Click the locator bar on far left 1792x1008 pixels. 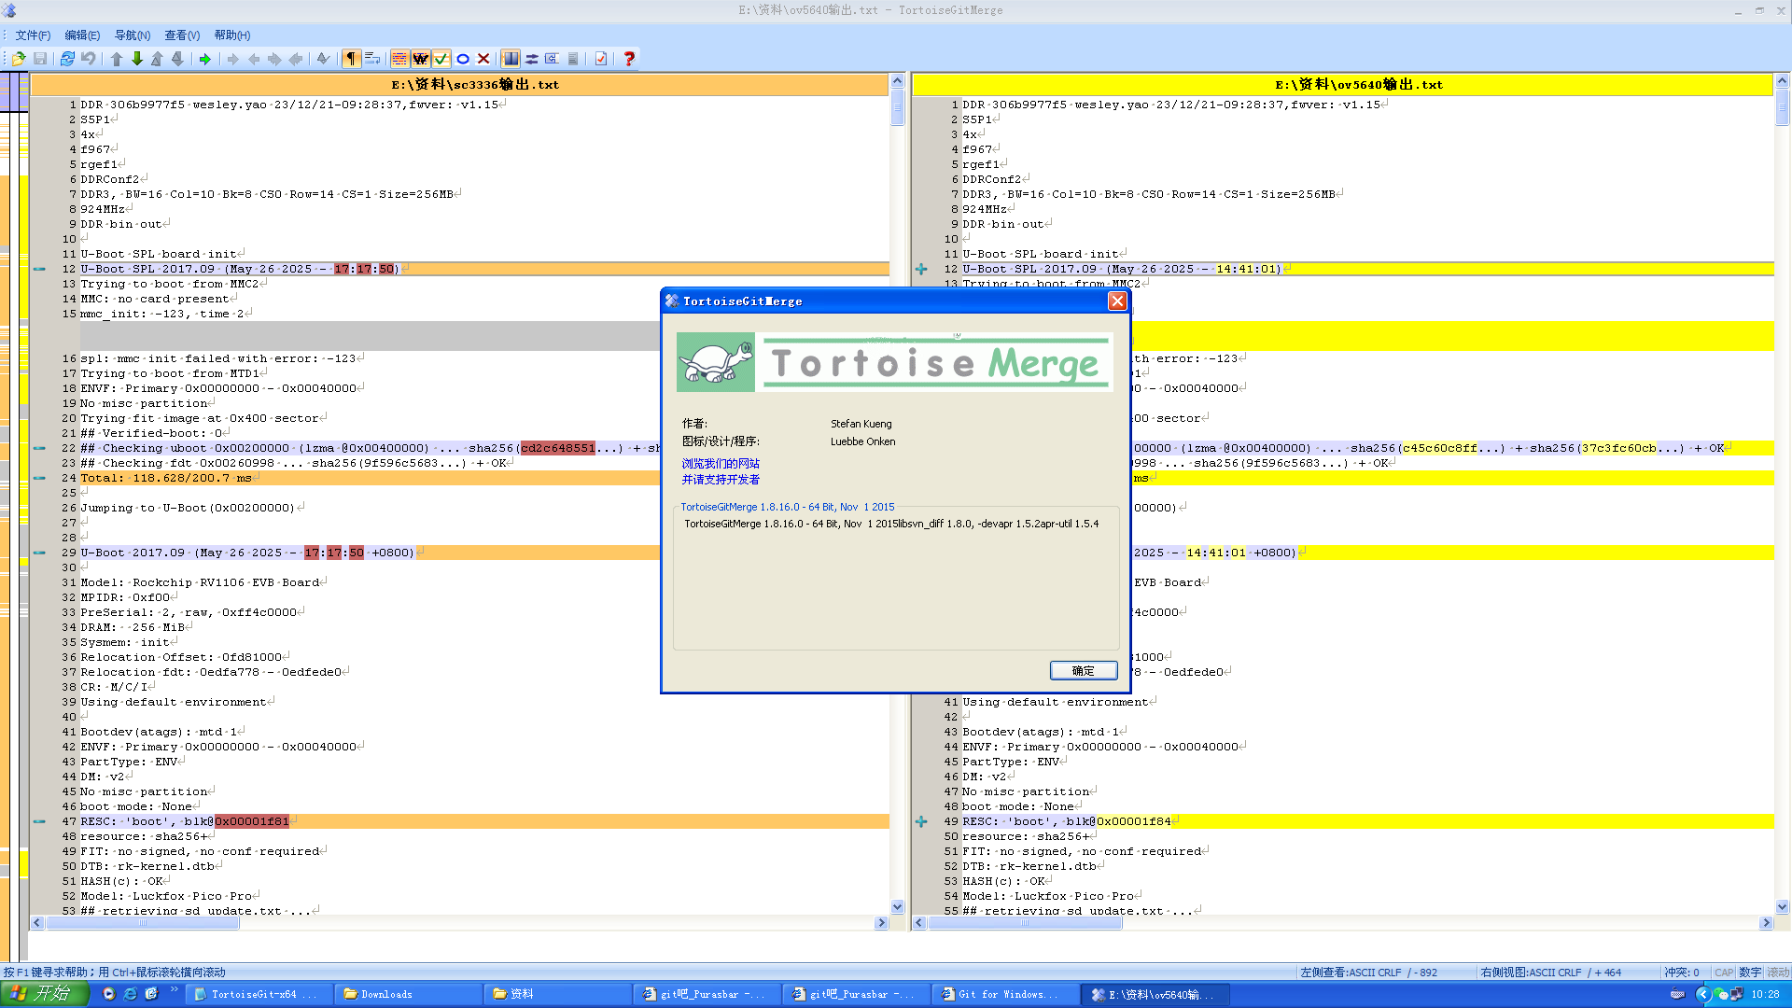click(13, 518)
